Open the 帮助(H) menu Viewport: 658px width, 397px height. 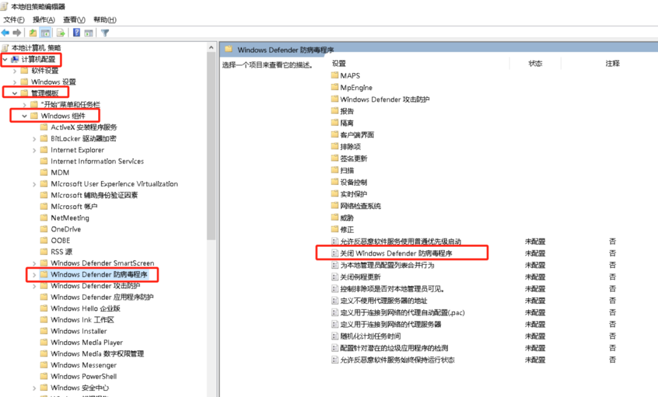point(105,19)
